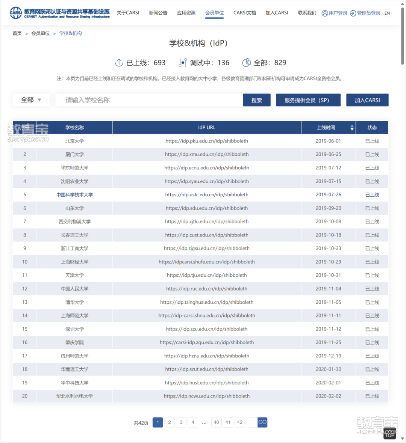Click 用户登录 link
This screenshot has height=443, width=406.
[x=338, y=13]
